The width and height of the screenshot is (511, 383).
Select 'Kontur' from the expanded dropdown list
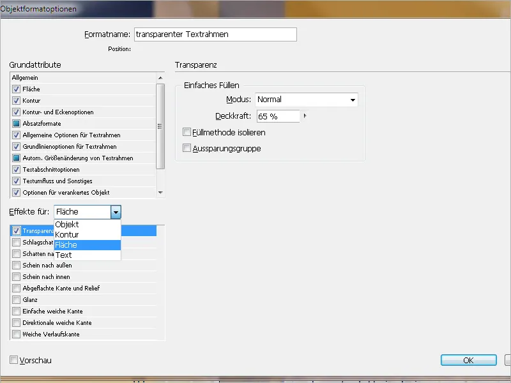tap(68, 234)
